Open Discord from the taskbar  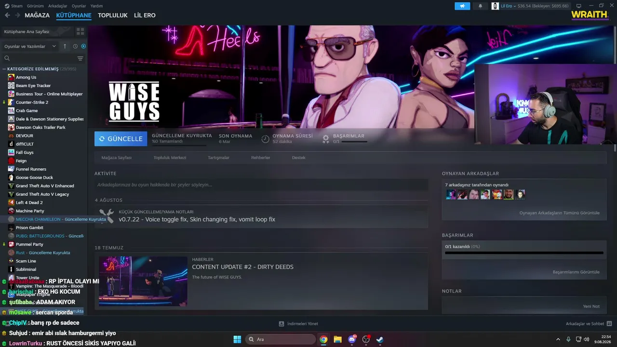pos(352,339)
